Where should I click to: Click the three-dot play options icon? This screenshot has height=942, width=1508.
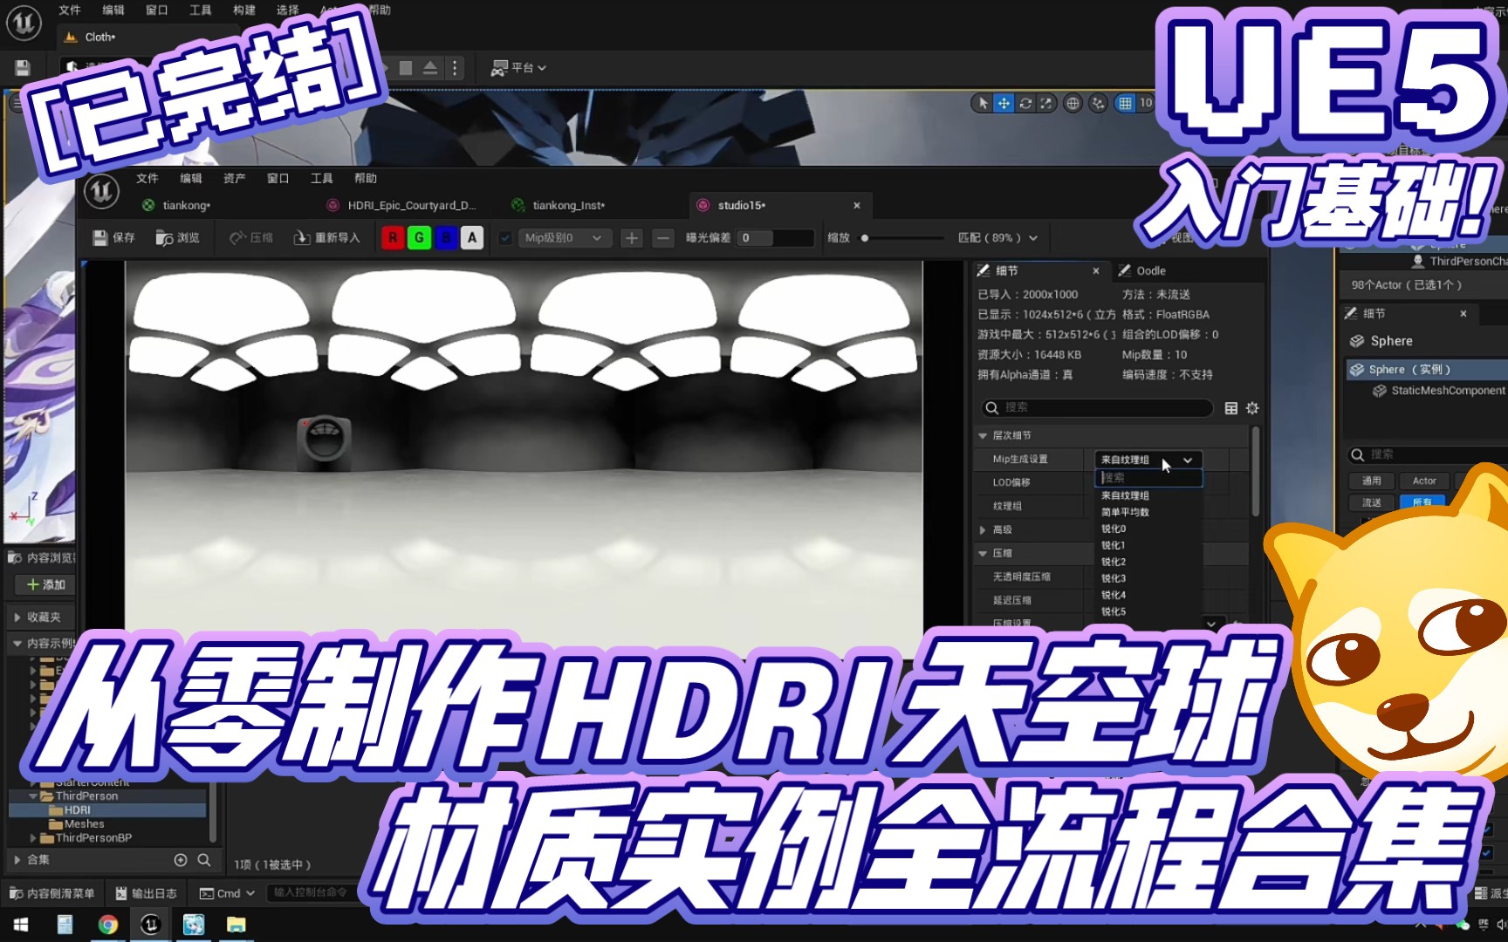click(455, 68)
